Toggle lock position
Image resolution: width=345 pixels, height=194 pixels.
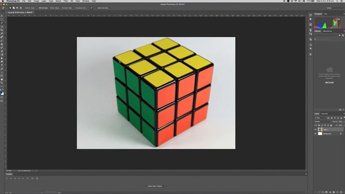(325, 126)
